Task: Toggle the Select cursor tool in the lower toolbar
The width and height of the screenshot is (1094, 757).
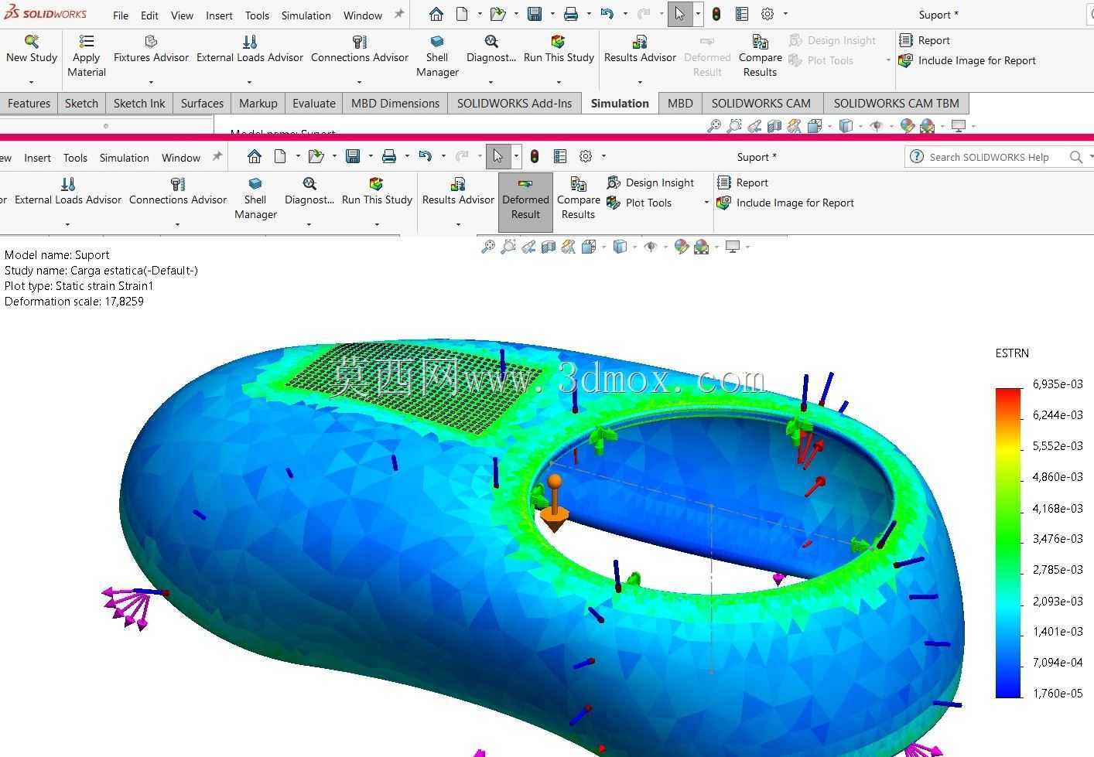Action: (497, 157)
